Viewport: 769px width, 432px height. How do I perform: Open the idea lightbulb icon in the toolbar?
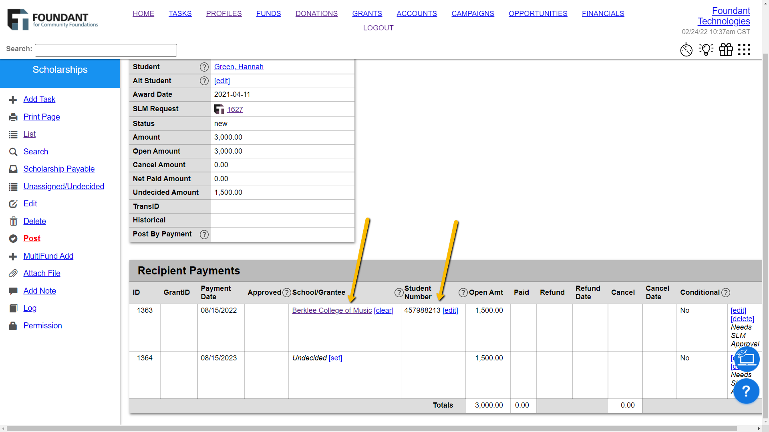(x=706, y=50)
